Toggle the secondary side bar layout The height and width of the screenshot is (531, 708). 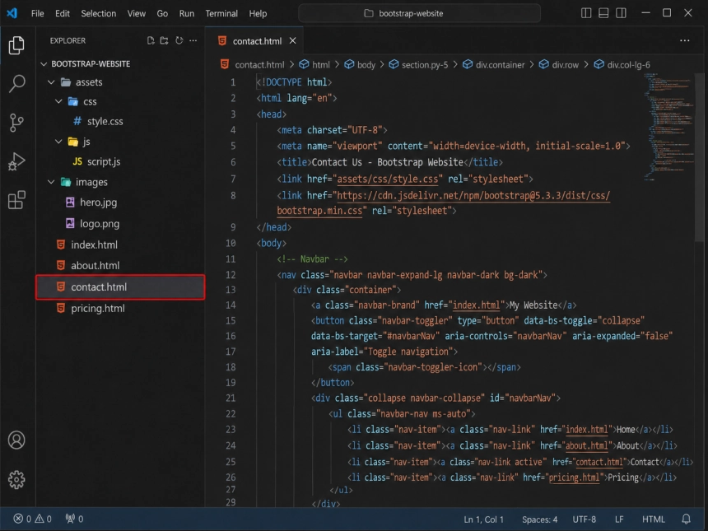pyautogui.click(x=621, y=13)
